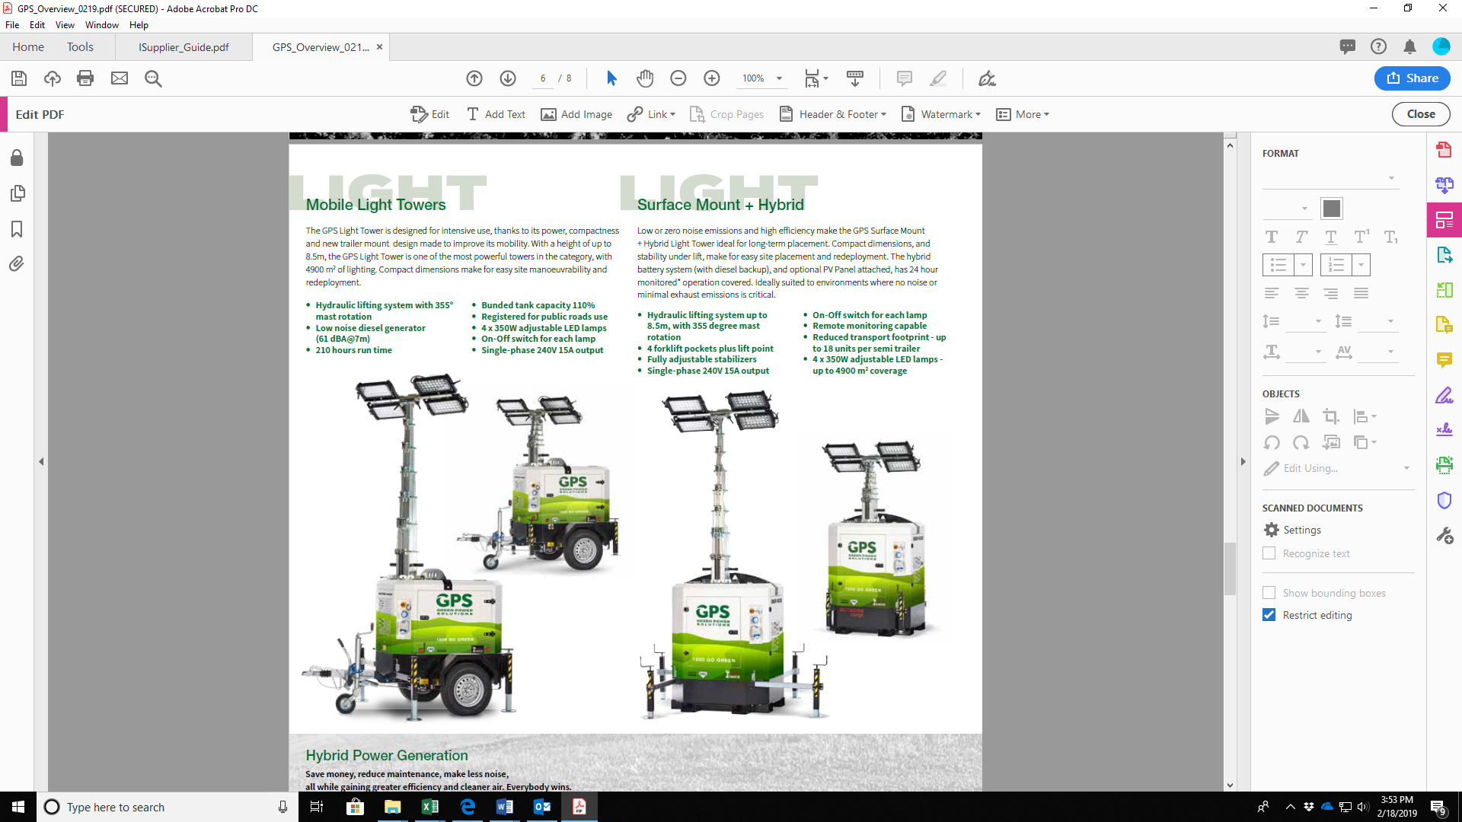Choose the Hand pan tool
1462x822 pixels.
tap(645, 78)
